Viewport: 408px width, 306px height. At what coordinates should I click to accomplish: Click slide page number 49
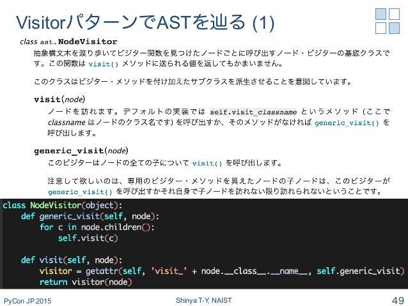tap(398, 300)
